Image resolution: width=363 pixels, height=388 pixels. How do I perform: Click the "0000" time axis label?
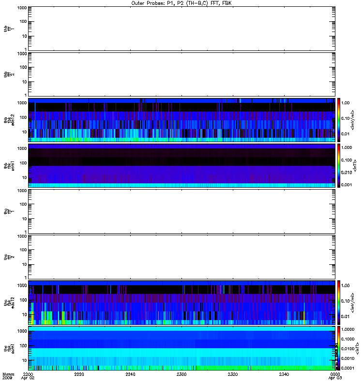point(335,374)
